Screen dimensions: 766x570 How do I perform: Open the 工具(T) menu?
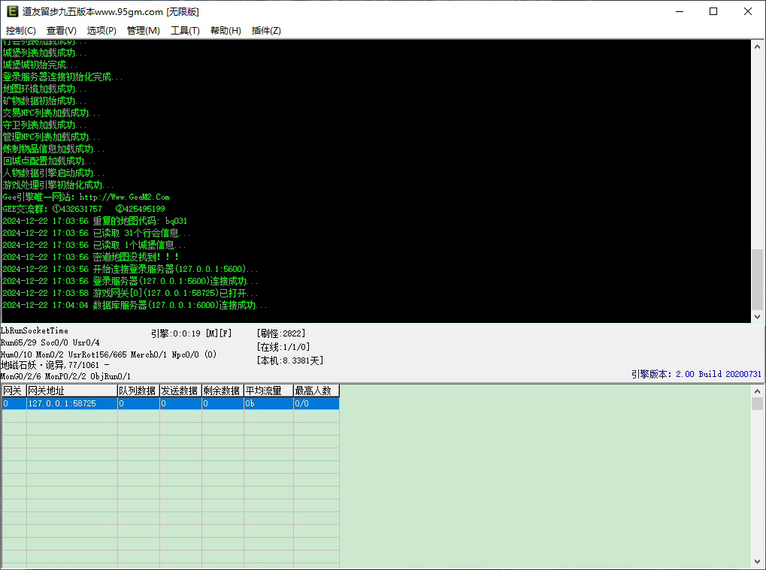[185, 30]
